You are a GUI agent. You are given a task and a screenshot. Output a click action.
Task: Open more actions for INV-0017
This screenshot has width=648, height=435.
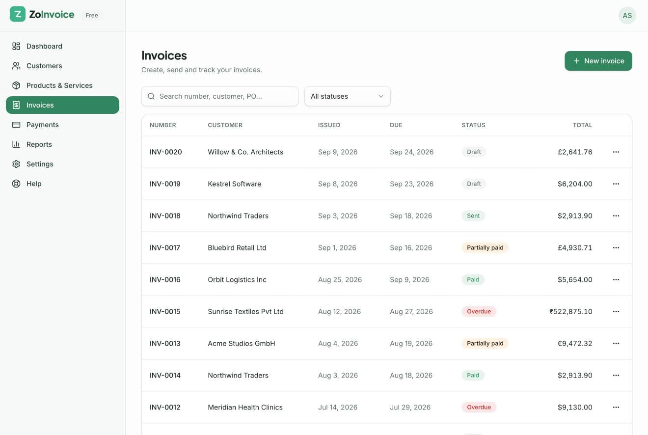pos(616,248)
